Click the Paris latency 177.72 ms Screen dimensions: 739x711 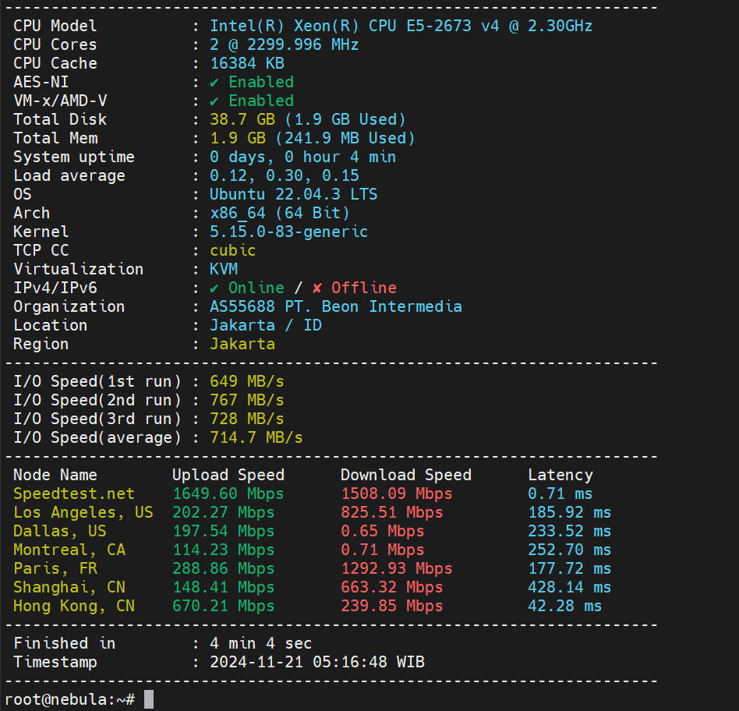[x=570, y=568]
